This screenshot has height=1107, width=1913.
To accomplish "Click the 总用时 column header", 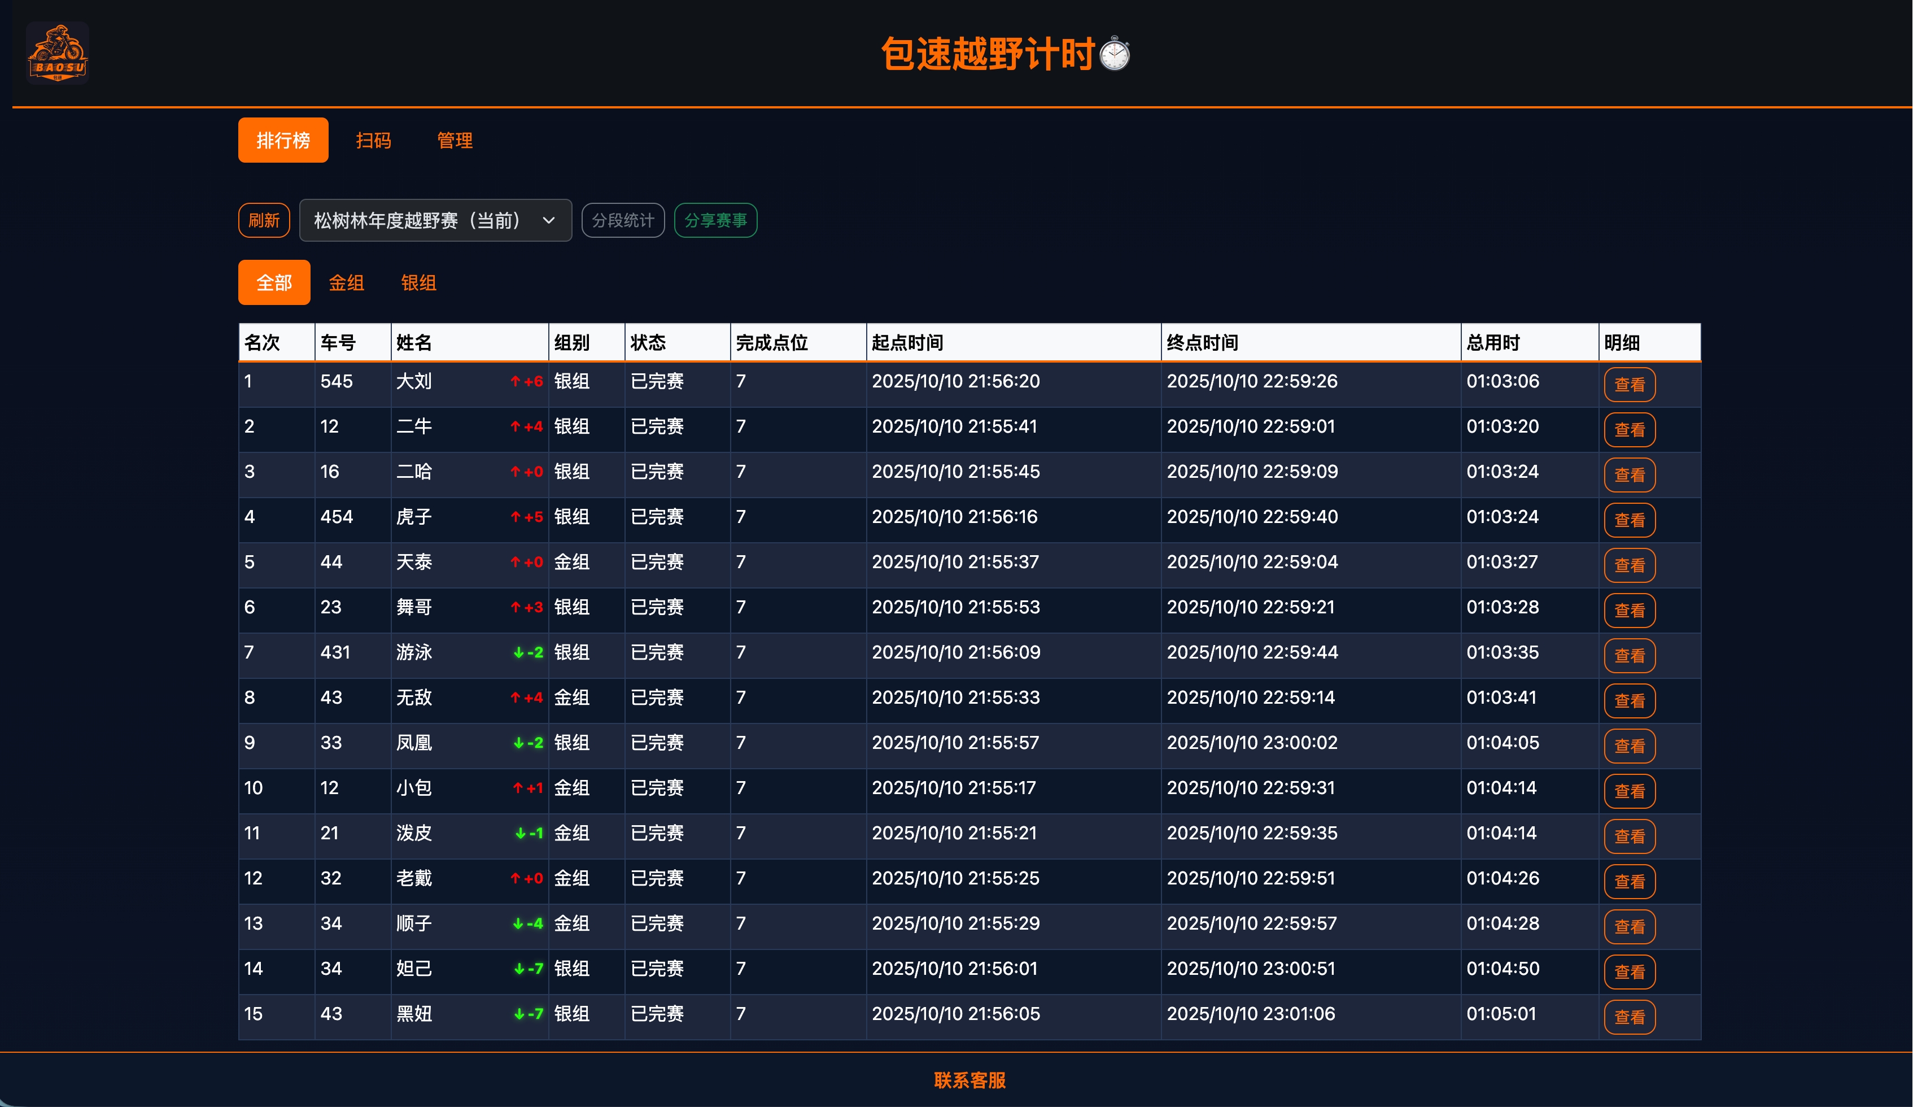I will pos(1492,342).
